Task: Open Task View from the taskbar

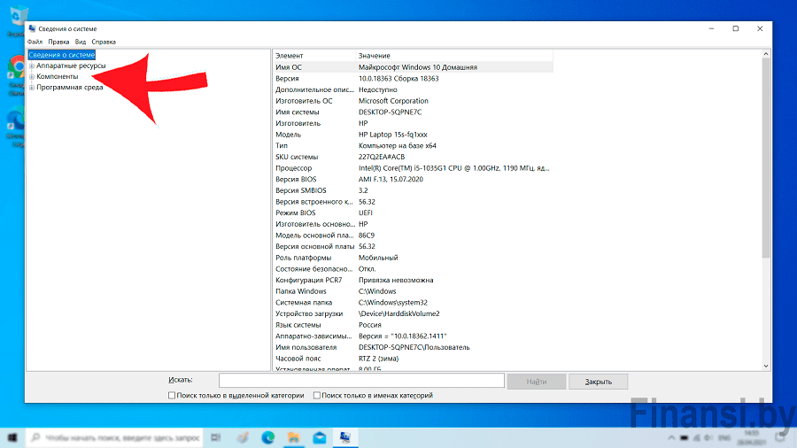Action: click(x=216, y=437)
